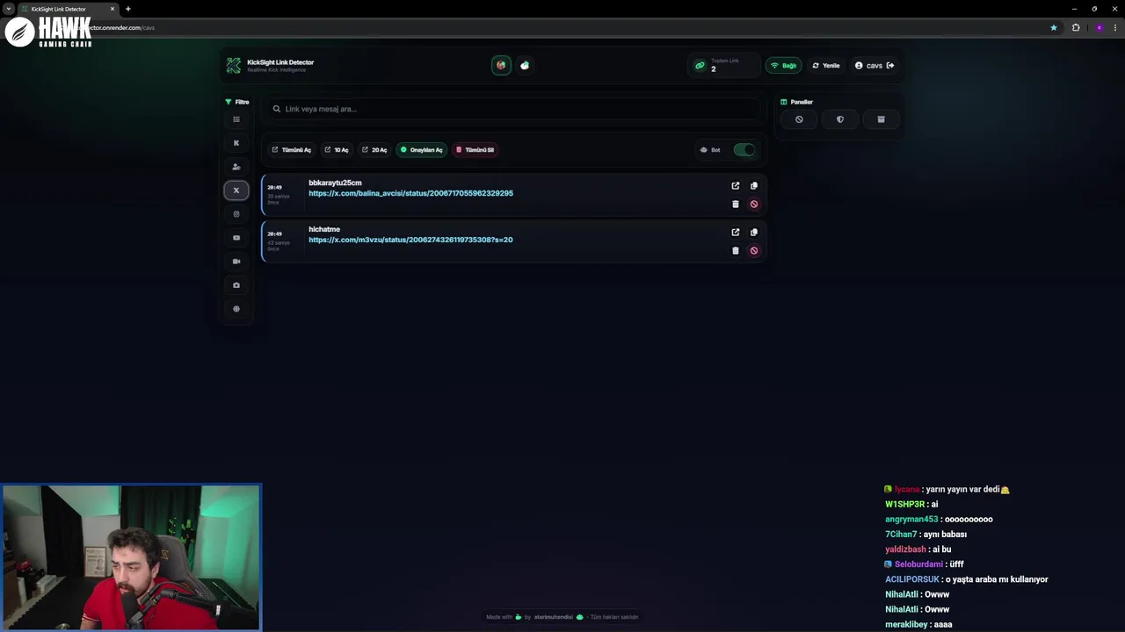Open bbkaraytu25cm link in new tab icon

point(736,186)
